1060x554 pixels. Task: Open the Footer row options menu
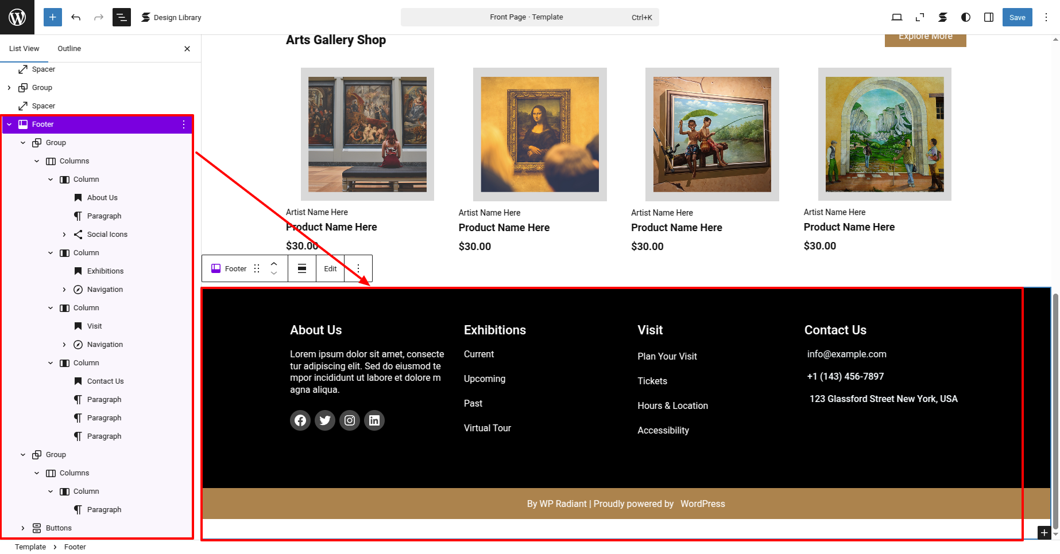point(184,124)
